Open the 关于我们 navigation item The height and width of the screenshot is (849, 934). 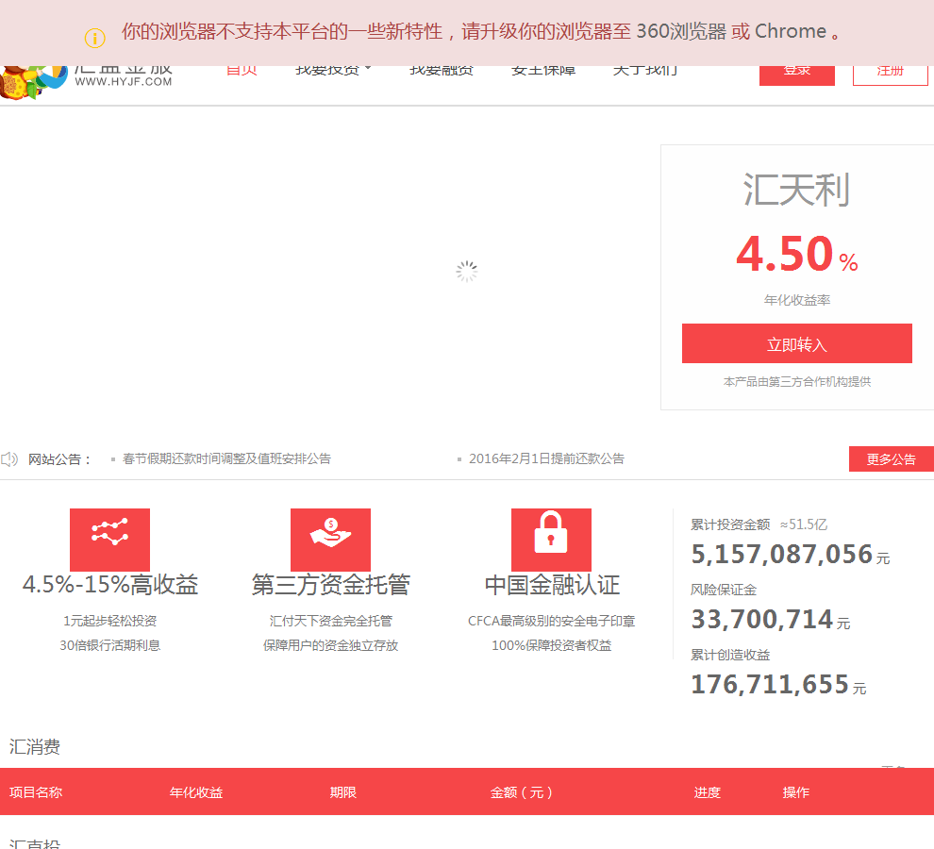pyautogui.click(x=645, y=71)
